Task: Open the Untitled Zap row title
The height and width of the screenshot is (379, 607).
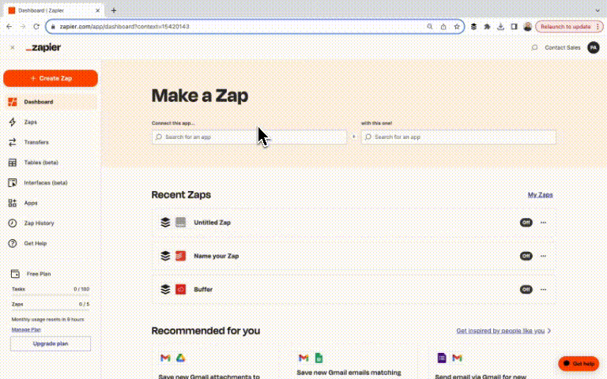Action: tap(212, 223)
